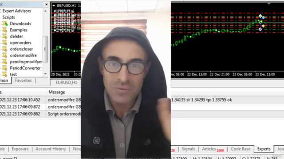284x159 pixels.
Task: Click the ordersmodifre script icon
Action: 4,55
